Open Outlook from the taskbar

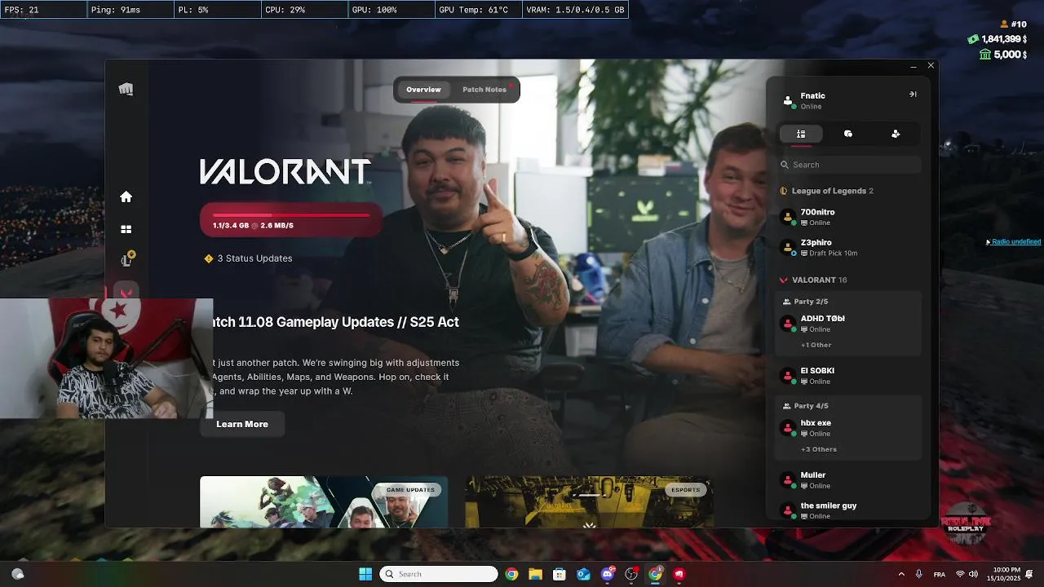[x=583, y=574]
